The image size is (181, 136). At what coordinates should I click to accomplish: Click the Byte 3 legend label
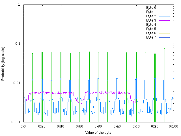tap(151, 20)
